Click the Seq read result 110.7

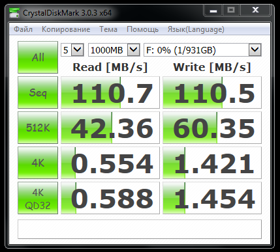[110, 92]
